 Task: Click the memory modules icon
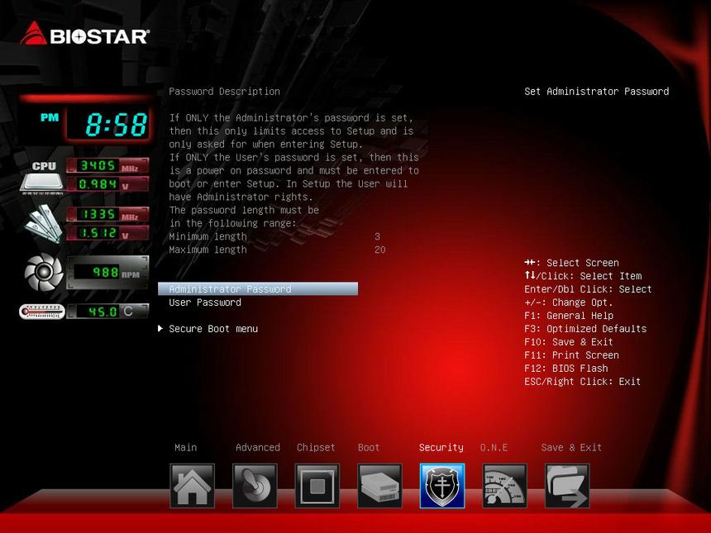coord(41,223)
